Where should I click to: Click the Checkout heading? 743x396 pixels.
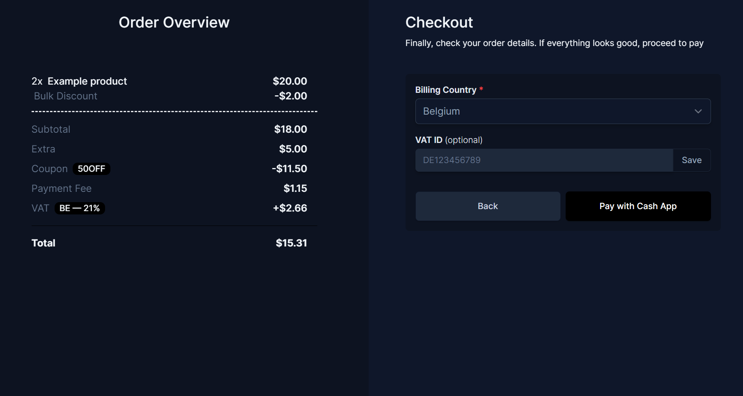(x=439, y=23)
